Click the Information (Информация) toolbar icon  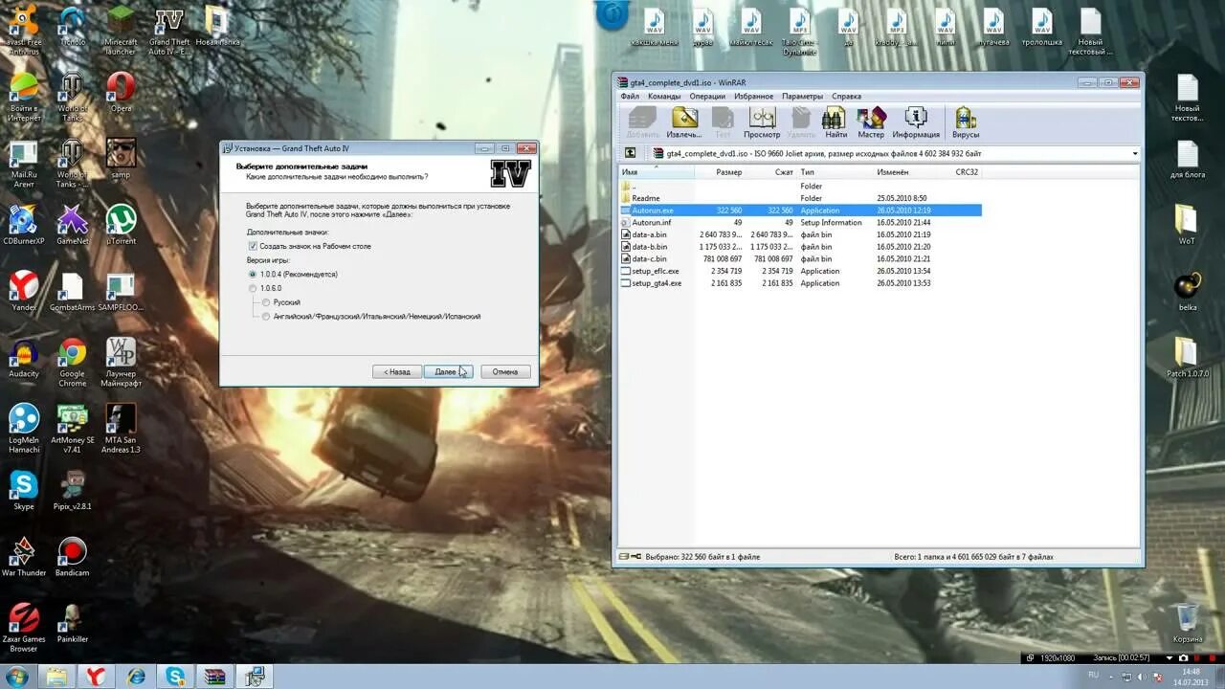click(x=916, y=122)
